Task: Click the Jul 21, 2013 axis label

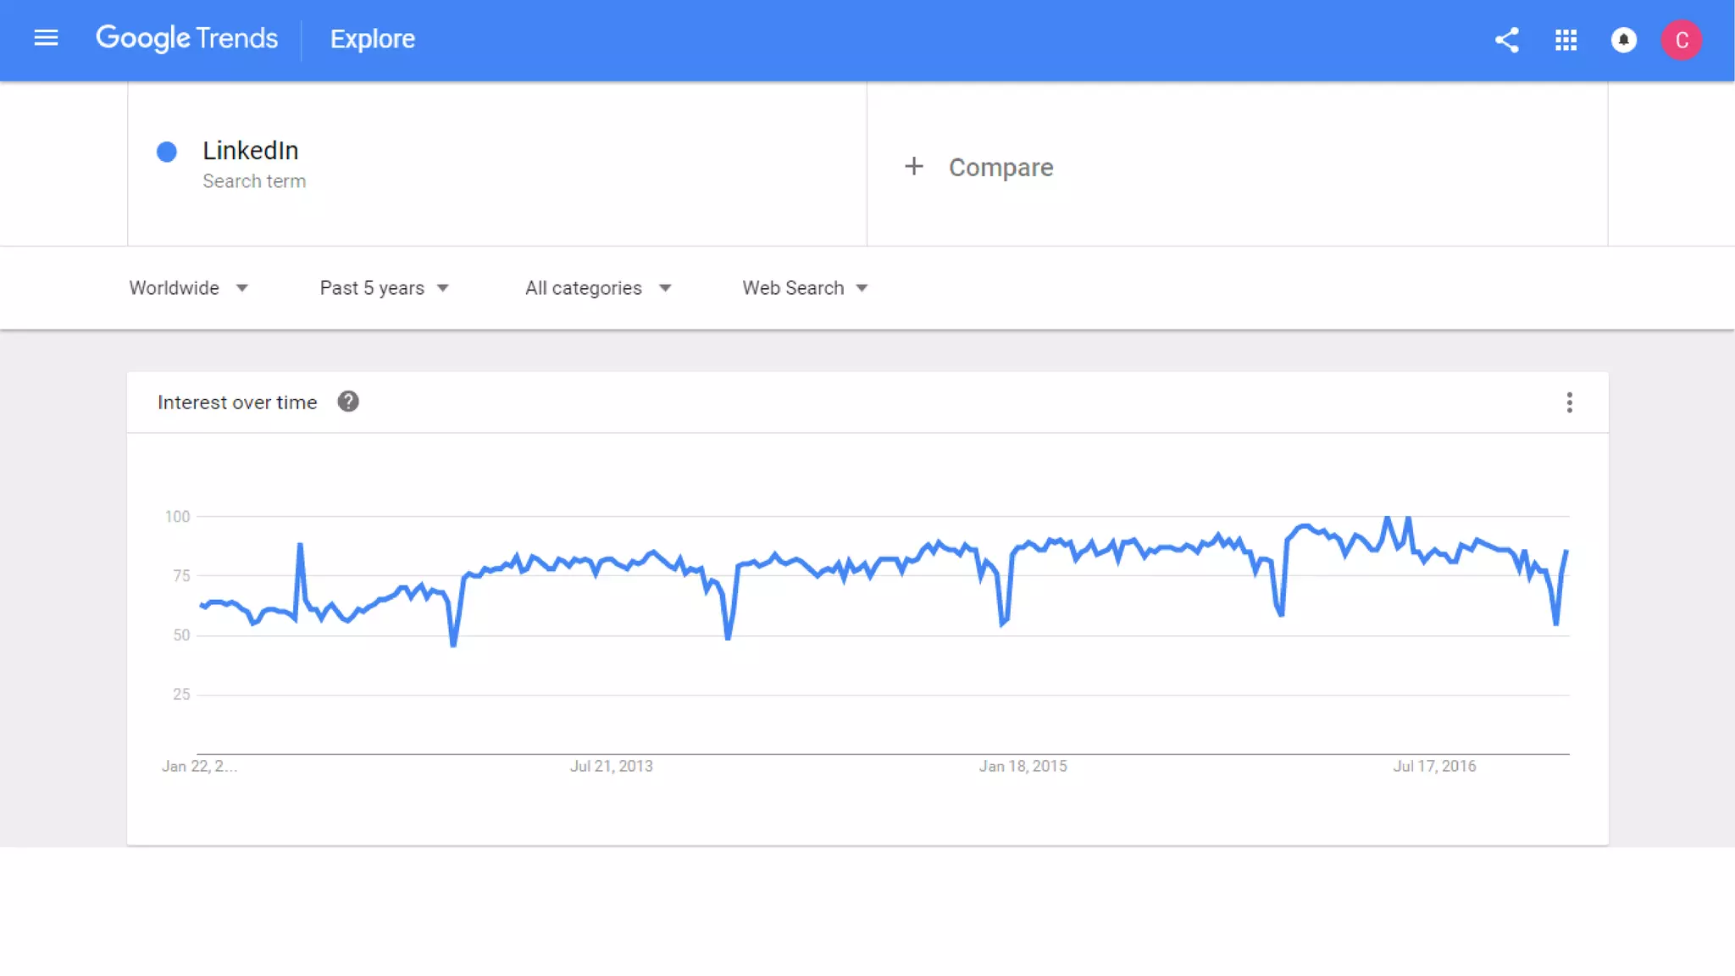Action: click(x=611, y=766)
